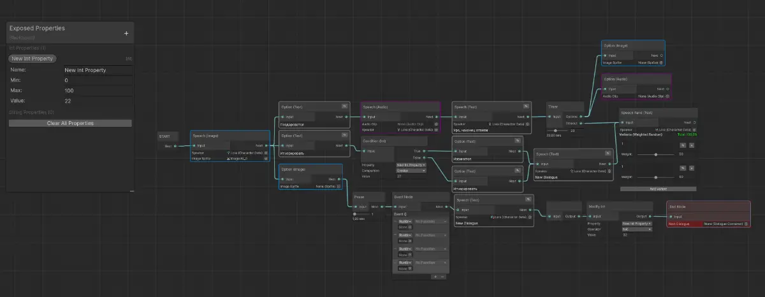This screenshot has height=297, width=765.
Task: Open Property dropdown in Modify Int node
Action: 637,224
